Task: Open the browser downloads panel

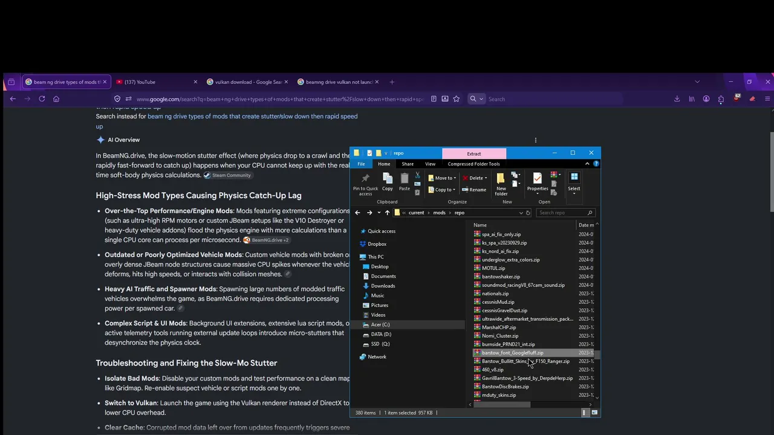Action: (x=677, y=99)
